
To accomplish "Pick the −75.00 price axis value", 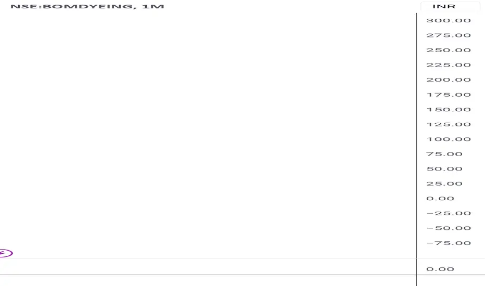I will pos(449,243).
